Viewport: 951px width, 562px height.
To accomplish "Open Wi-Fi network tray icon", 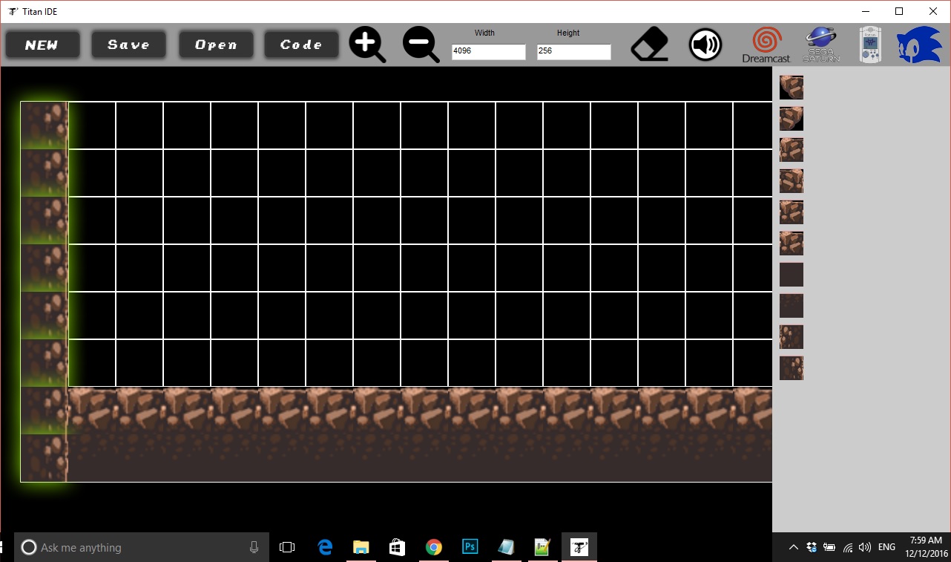I will (847, 547).
